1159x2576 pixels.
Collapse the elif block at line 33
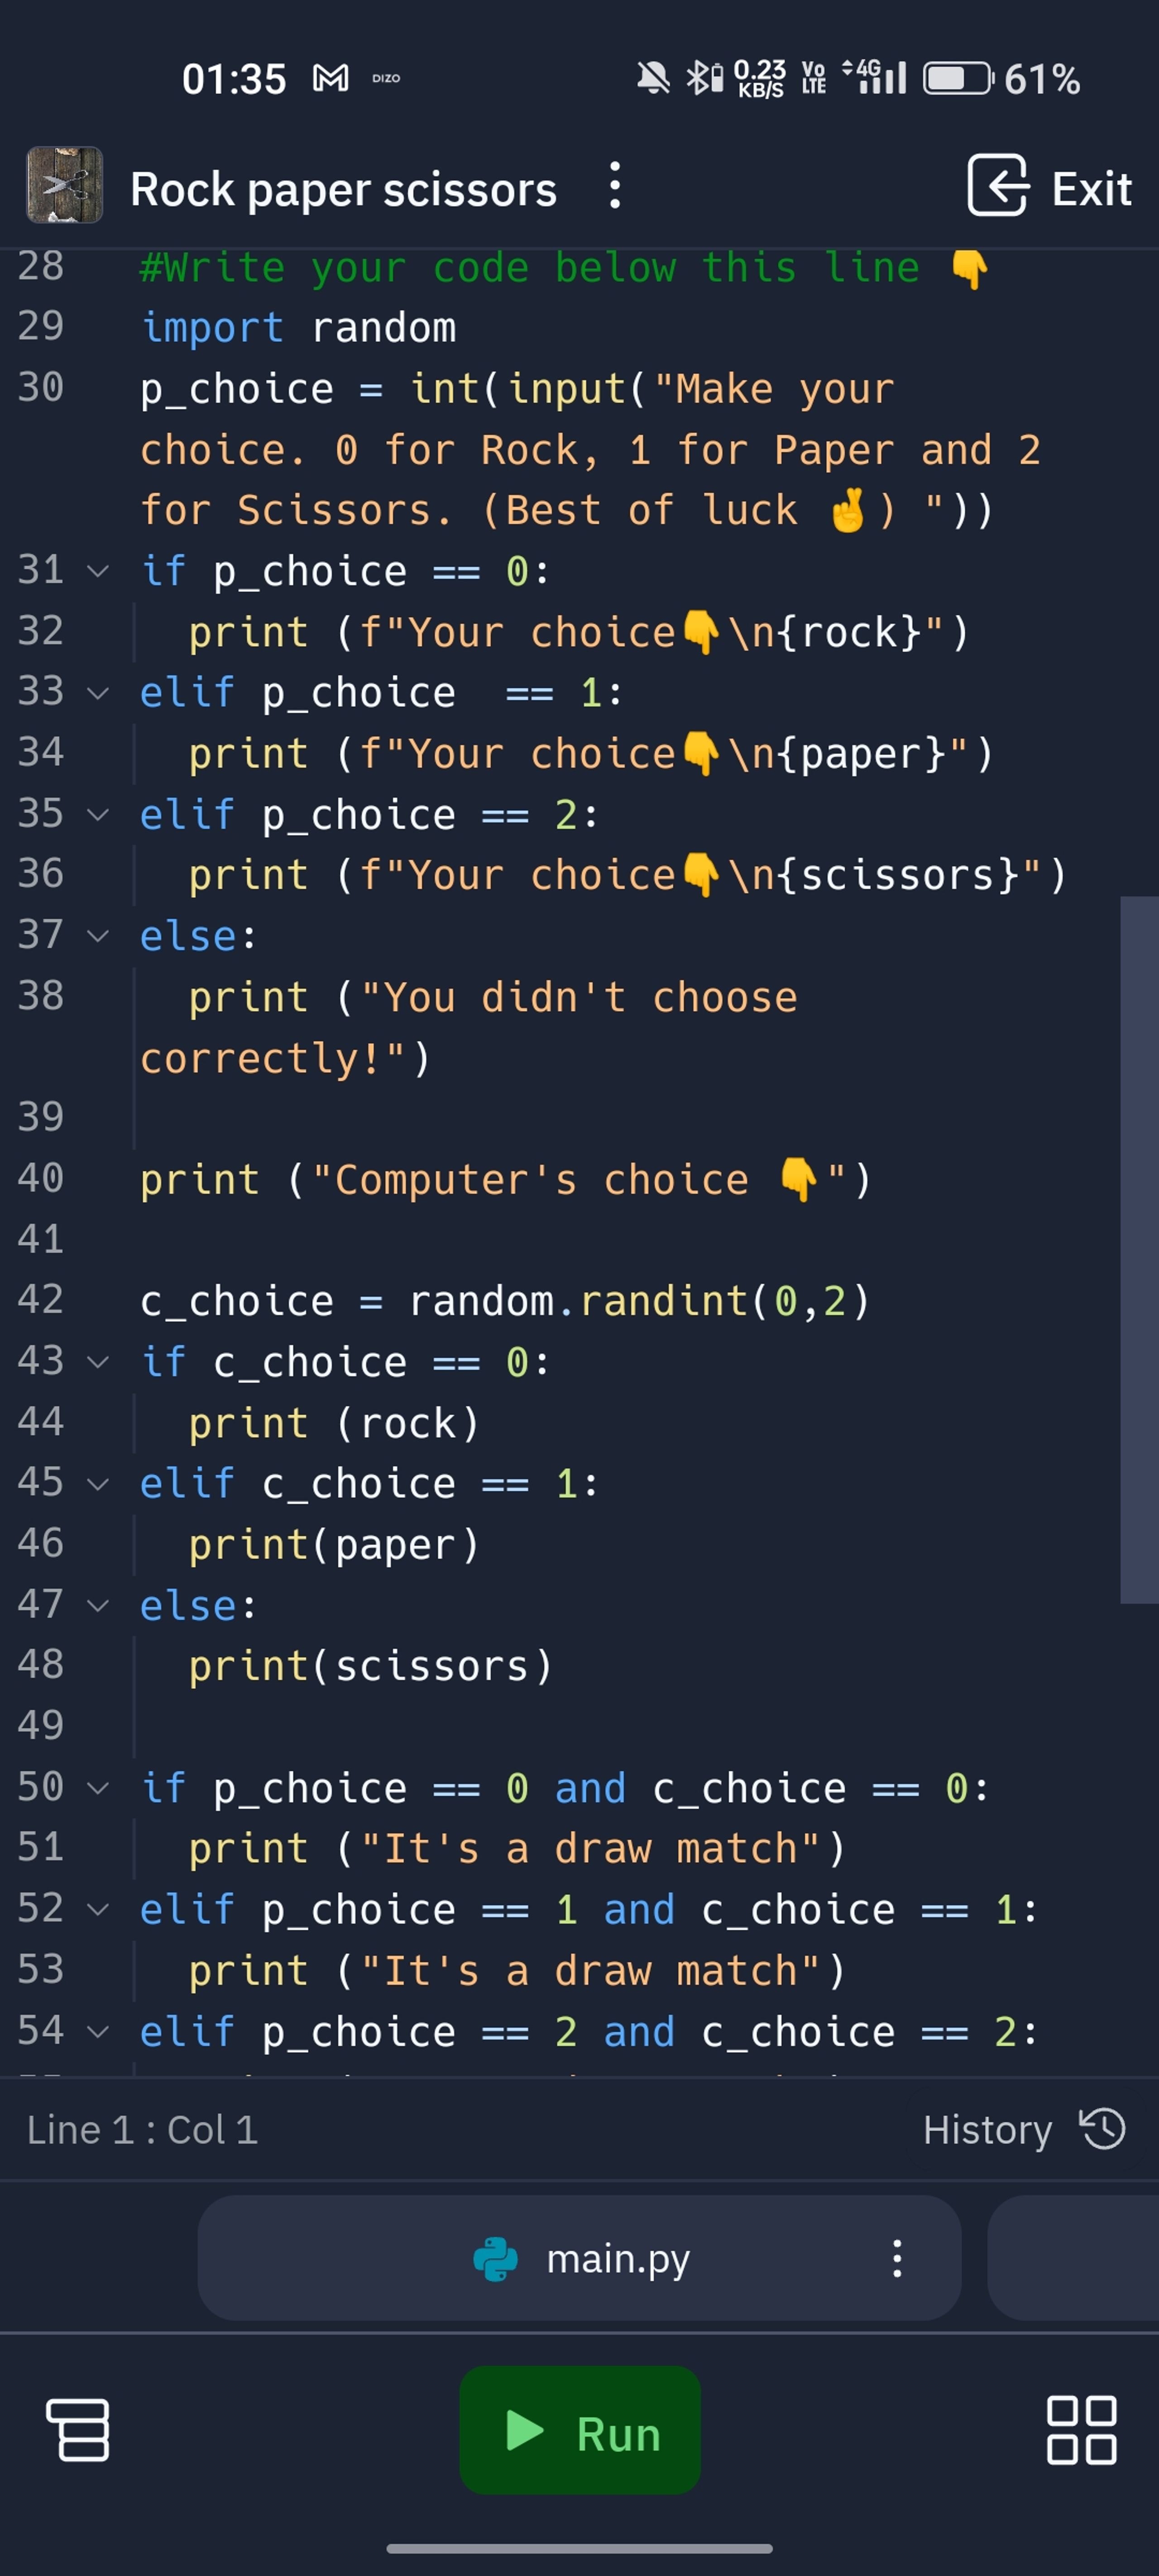[98, 692]
